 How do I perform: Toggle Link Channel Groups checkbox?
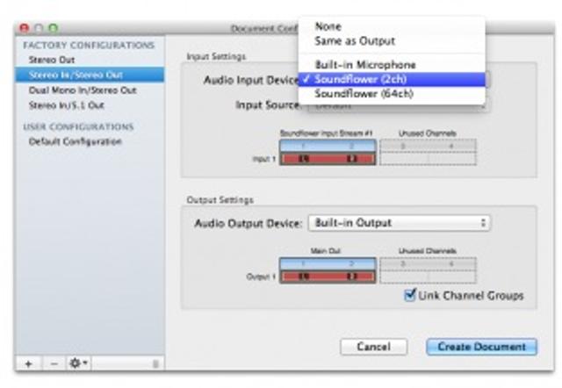tap(409, 295)
